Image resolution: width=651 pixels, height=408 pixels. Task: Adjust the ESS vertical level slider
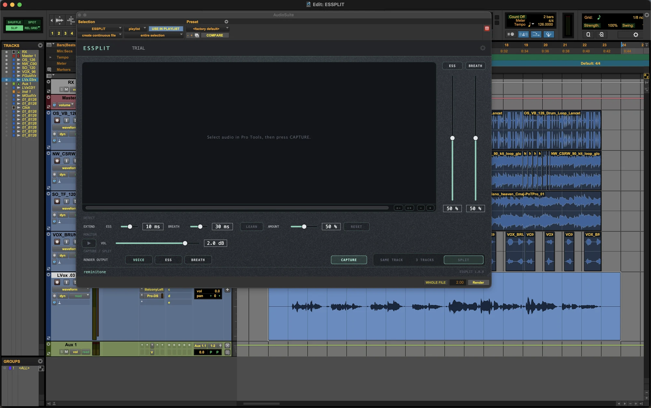click(x=452, y=138)
